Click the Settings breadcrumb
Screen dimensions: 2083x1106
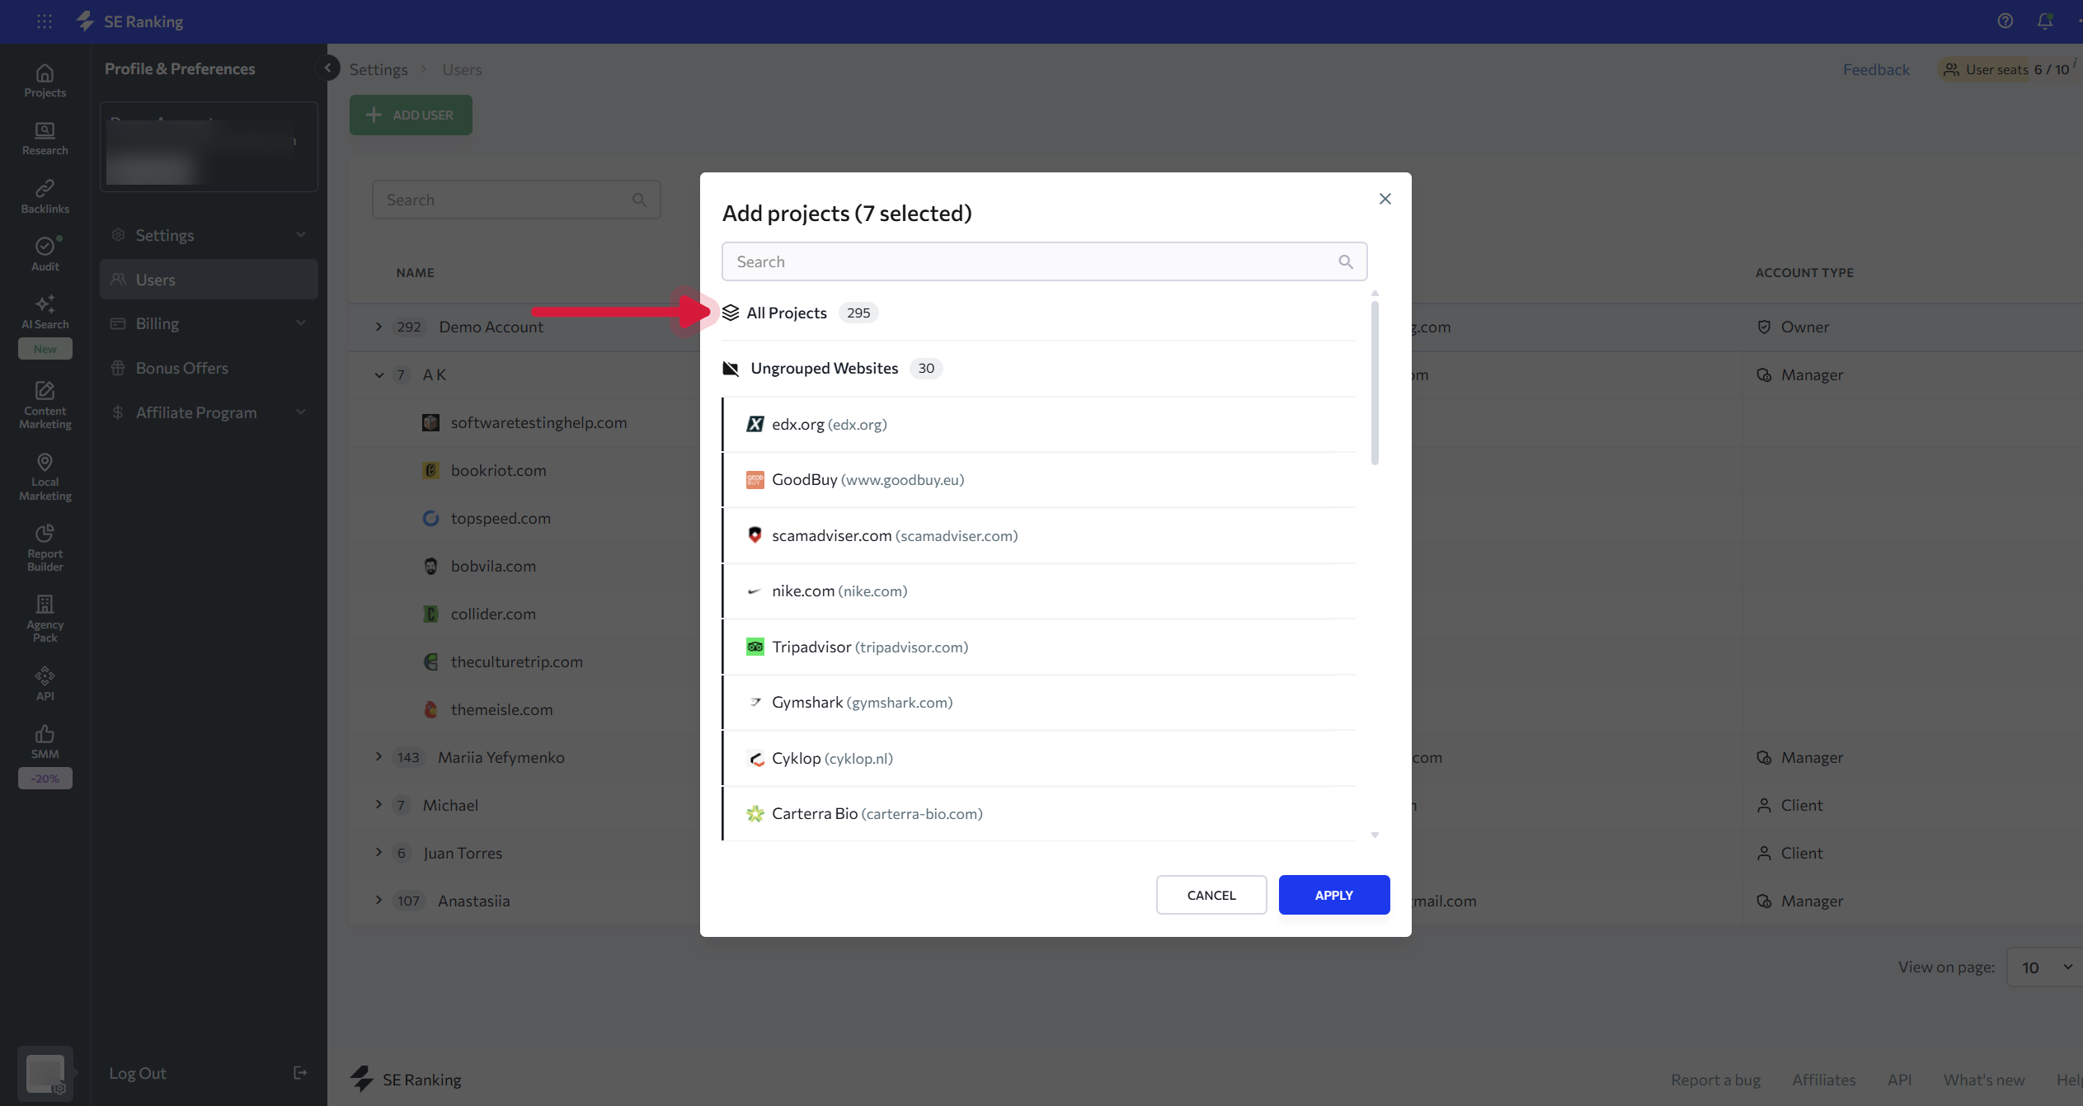[x=379, y=69]
